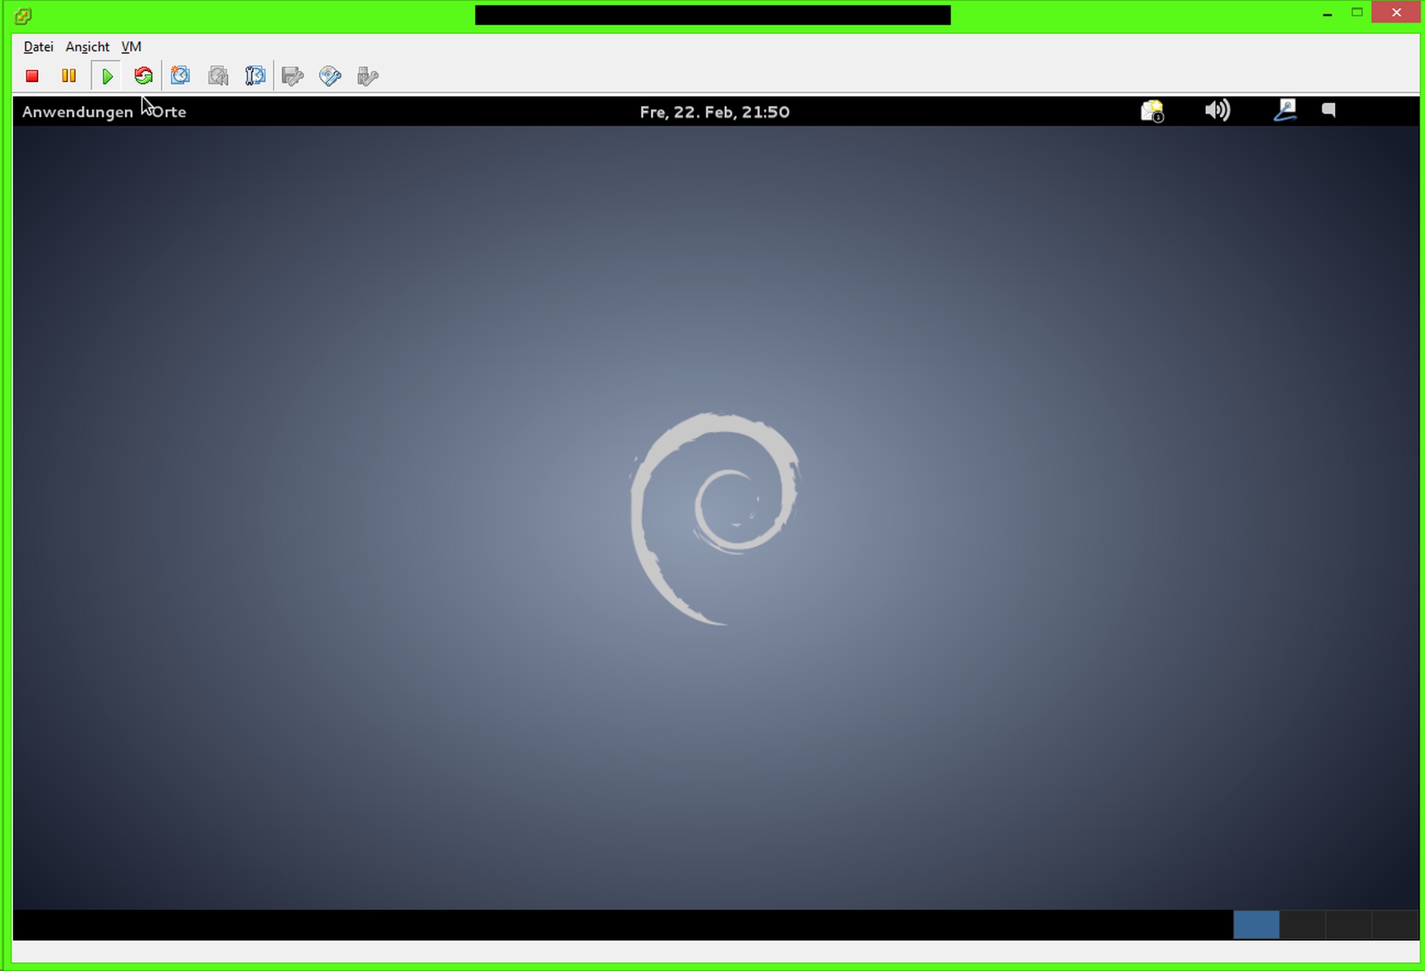Revert to snapshot using the grayed icon
Image resolution: width=1425 pixels, height=971 pixels.
(x=218, y=76)
